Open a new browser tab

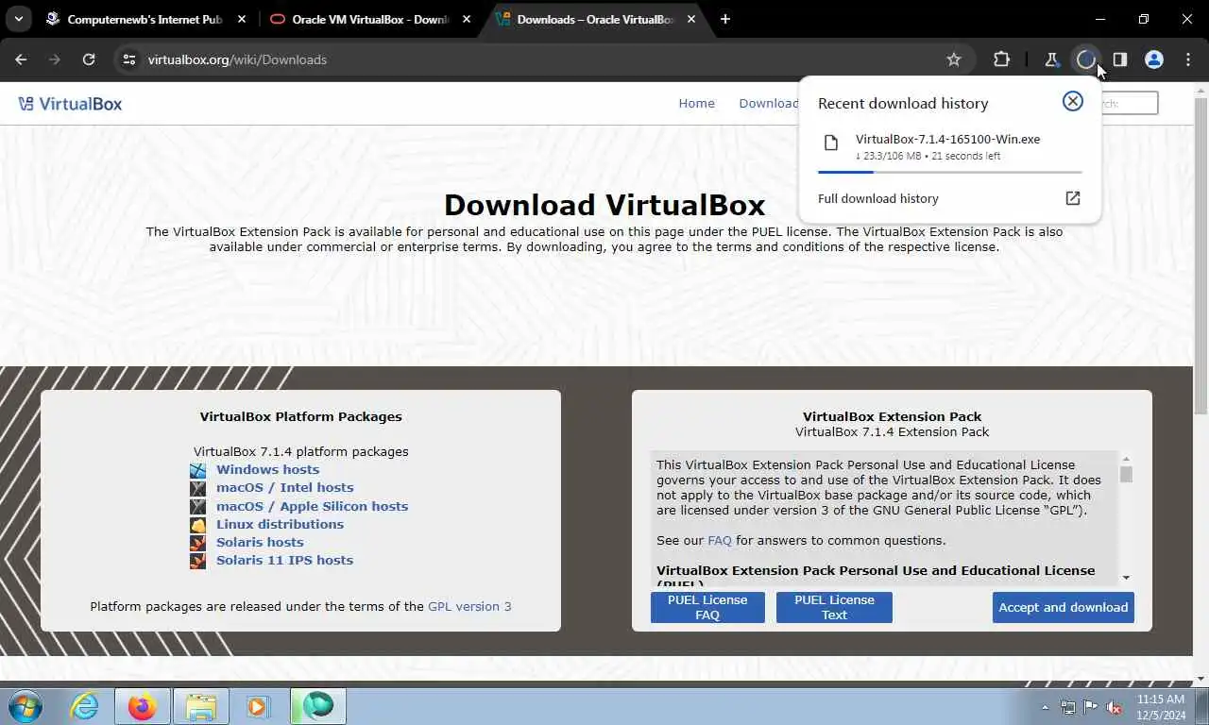(724, 19)
